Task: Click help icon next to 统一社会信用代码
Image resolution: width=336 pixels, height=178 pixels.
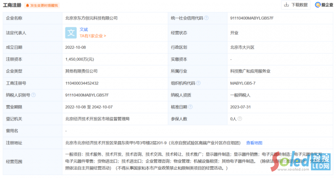Action: pos(206,18)
